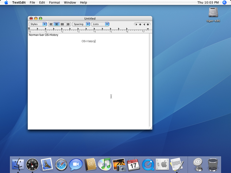Image resolution: width=231 pixels, height=173 pixels.
Task: Open the tiger-x86 hard drive icon
Action: click(213, 12)
